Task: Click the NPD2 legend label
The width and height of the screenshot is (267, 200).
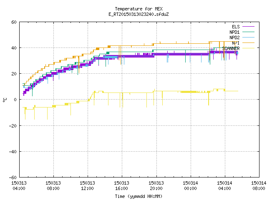Action: coord(234,37)
